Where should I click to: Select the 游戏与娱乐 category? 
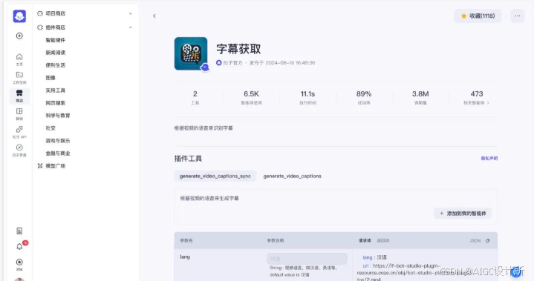click(58, 141)
